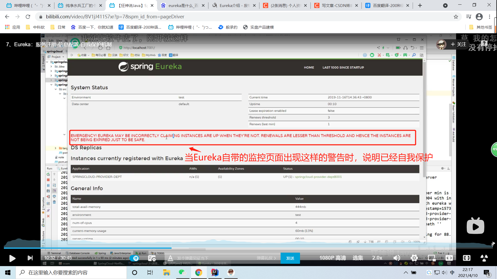The height and width of the screenshot is (279, 497).
Task: Open the episode list selector
Action: (358, 258)
